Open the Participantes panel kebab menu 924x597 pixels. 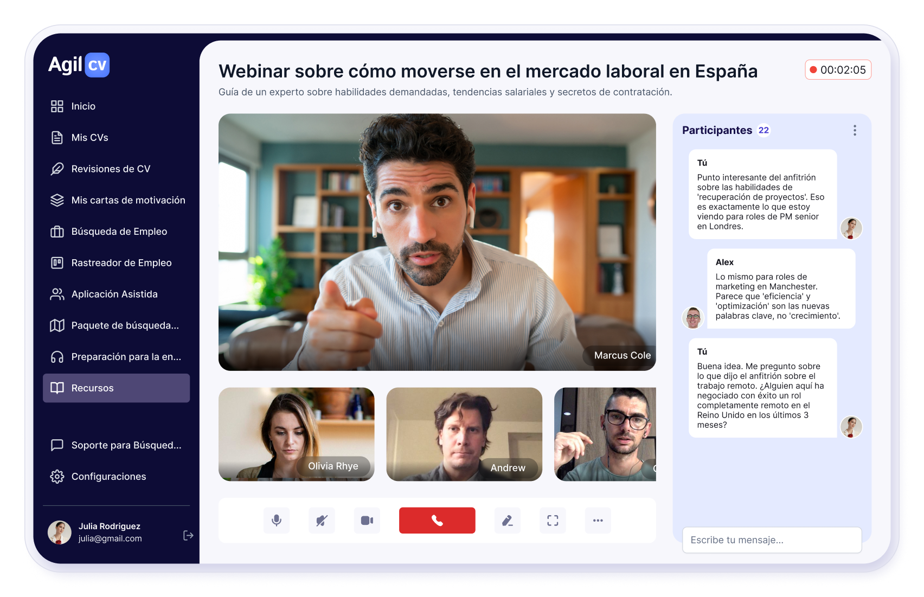tap(855, 130)
